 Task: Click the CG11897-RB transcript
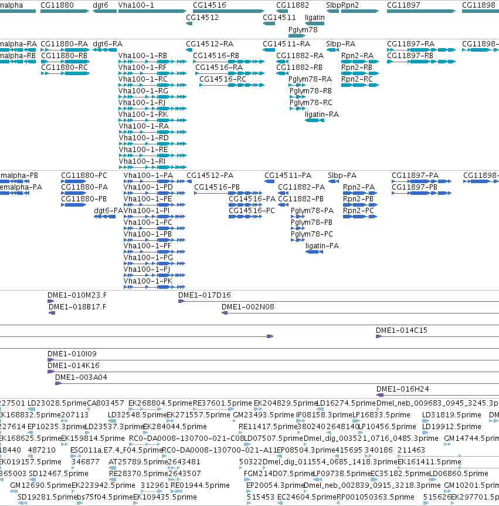(x=422, y=62)
